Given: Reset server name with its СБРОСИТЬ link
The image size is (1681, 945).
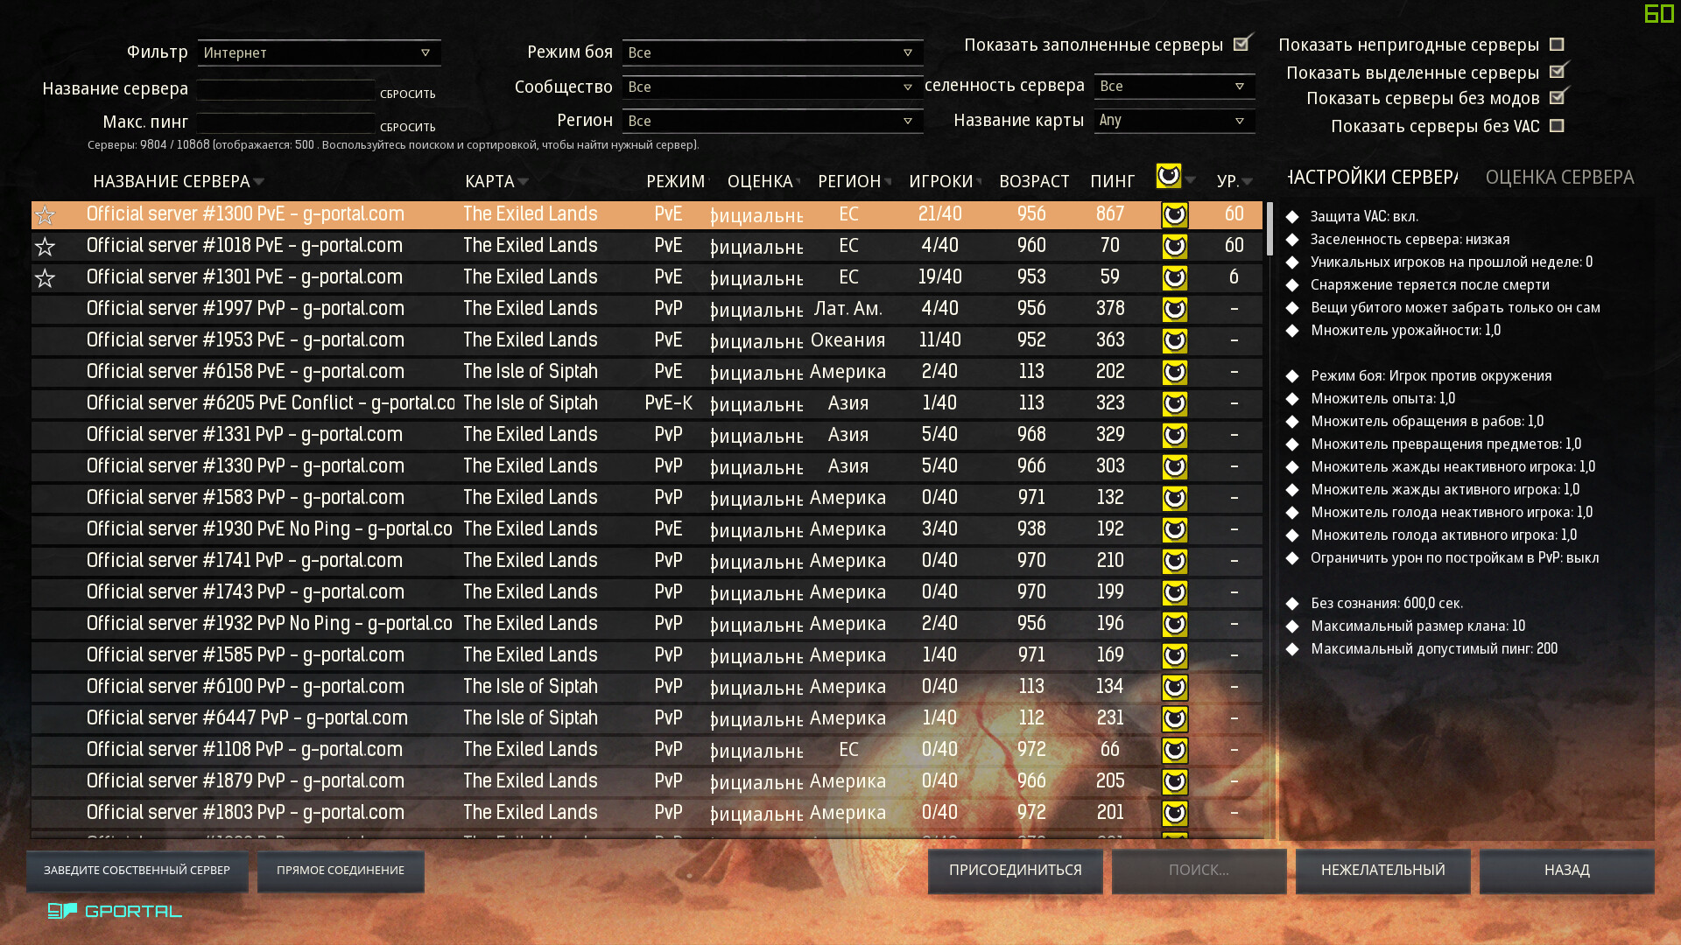Looking at the screenshot, I should point(407,94).
